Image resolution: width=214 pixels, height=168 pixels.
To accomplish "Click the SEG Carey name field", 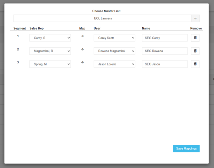I will 165,38.
